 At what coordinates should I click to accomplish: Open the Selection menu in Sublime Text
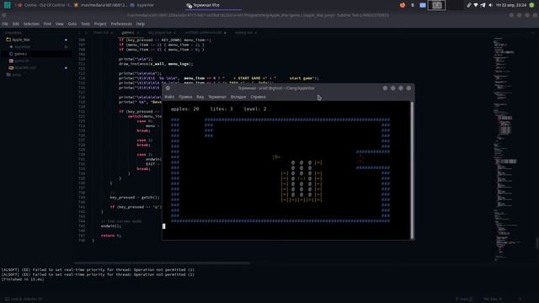tap(31, 24)
